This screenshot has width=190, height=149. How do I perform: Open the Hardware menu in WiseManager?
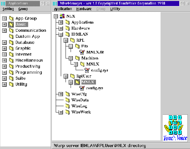[x=84, y=9]
